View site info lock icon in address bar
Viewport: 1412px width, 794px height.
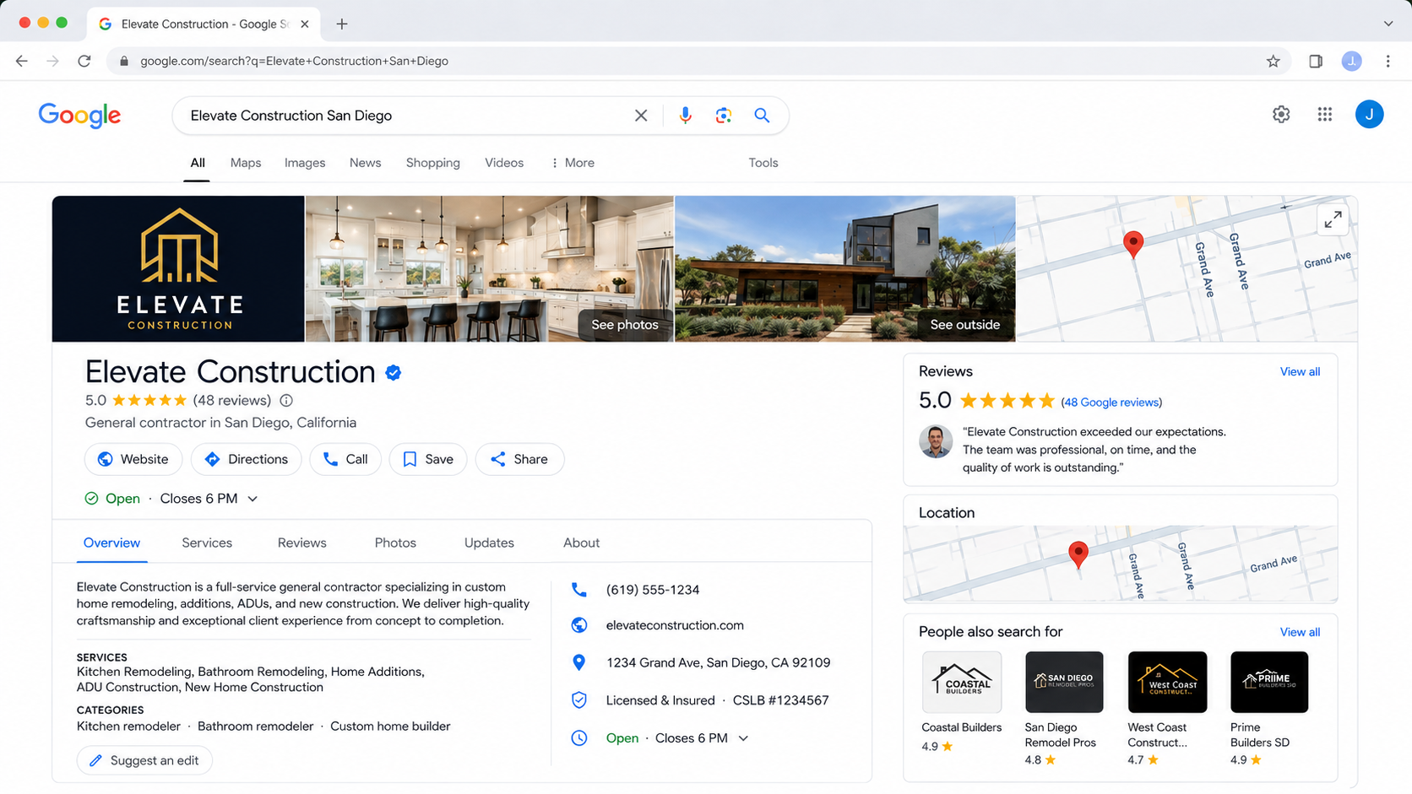124,61
